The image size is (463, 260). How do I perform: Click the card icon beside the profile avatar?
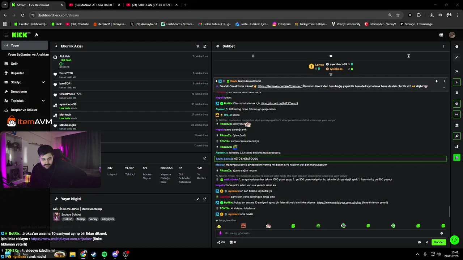441,35
